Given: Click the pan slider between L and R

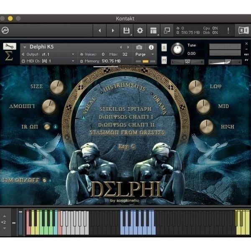Looking at the screenshot, I should [x=187, y=62].
